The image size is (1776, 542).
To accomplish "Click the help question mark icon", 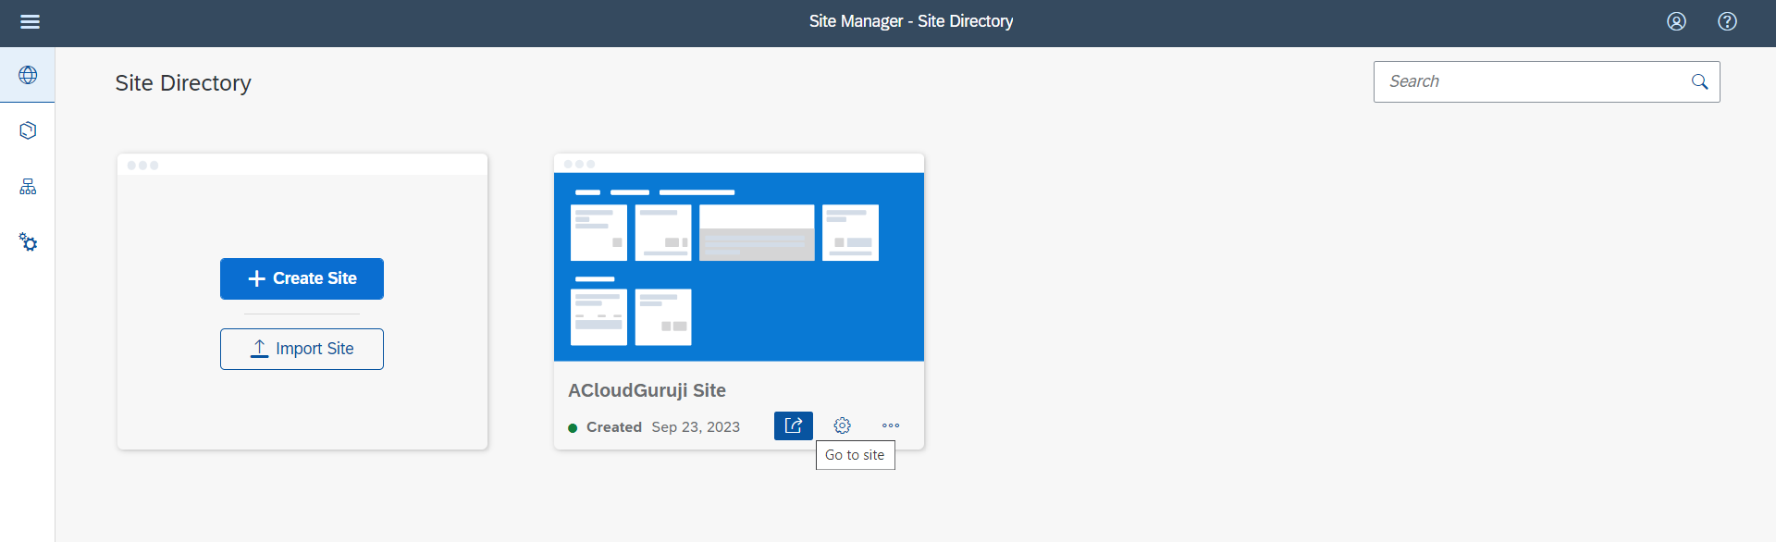I will pos(1727,21).
